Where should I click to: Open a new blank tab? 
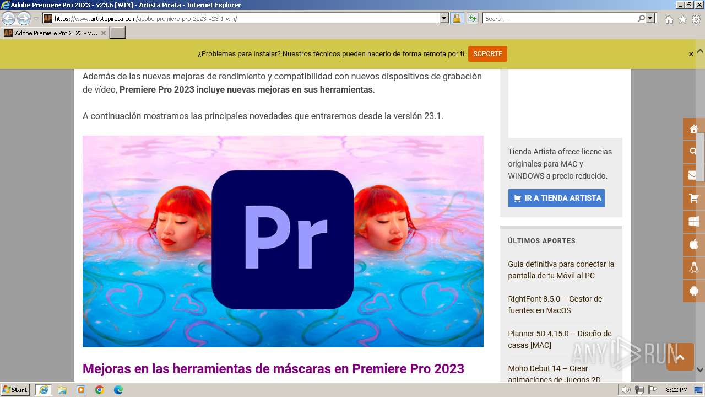pos(118,33)
